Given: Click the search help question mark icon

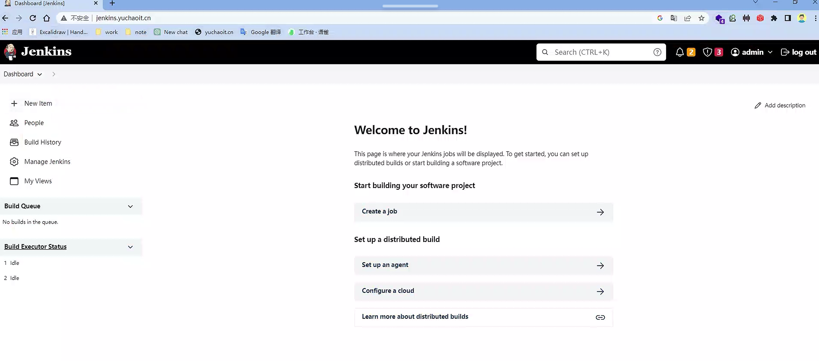Looking at the screenshot, I should click(x=657, y=52).
